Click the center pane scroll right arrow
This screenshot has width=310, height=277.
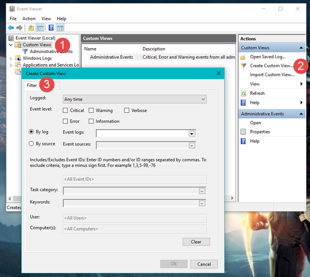tap(232, 198)
